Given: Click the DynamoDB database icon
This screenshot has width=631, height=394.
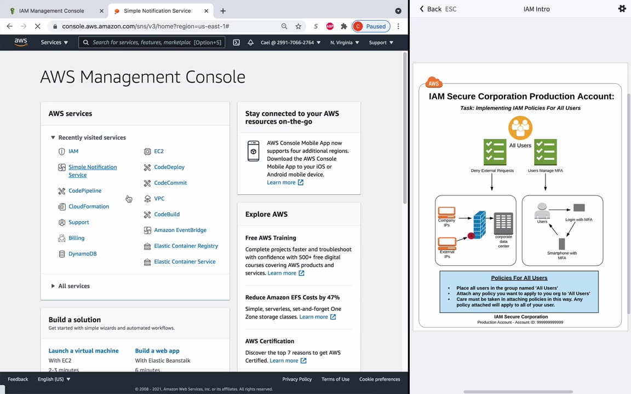Looking at the screenshot, I should pos(61,254).
